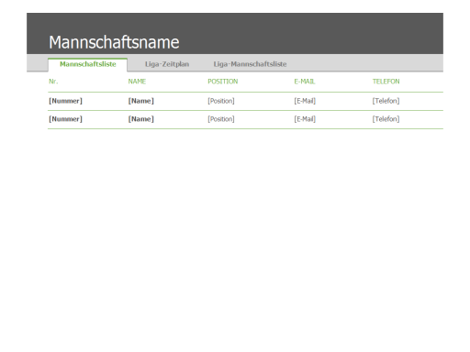Select the POSITION column header
The image size is (470, 352).
223,82
